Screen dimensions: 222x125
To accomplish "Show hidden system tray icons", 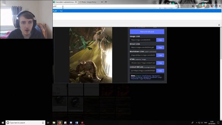I will pyautogui.click(x=197, y=123).
